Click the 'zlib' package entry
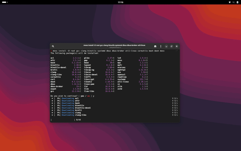Screen dimensions: 241x151 tap(120, 86)
